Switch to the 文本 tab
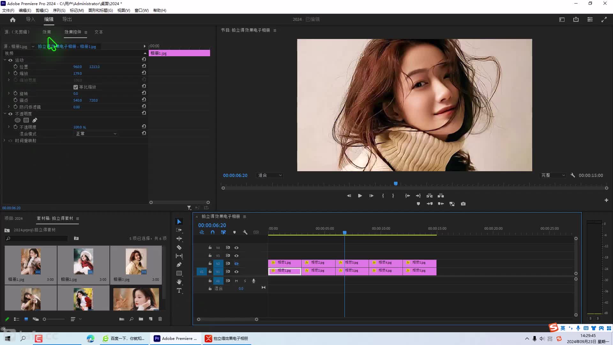The width and height of the screenshot is (613, 345). (99, 32)
